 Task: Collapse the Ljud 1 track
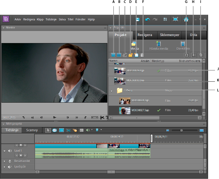pos(4,151)
